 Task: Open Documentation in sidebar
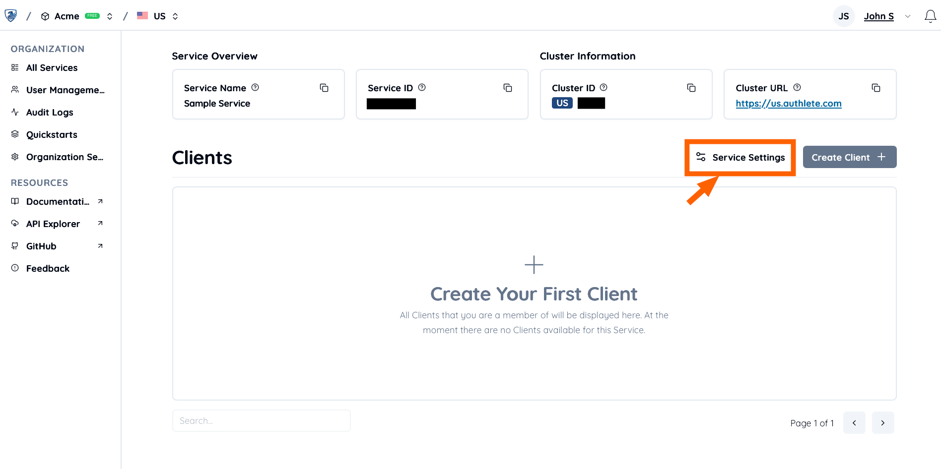coord(58,202)
